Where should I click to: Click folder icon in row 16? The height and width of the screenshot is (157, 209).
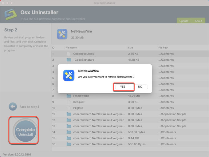[69, 144]
